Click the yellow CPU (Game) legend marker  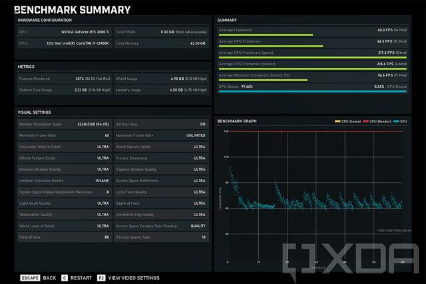click(x=338, y=122)
